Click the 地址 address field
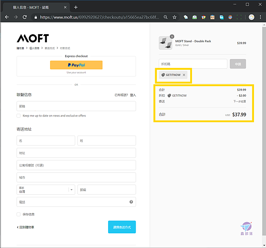Screen dimensions: 266x248 (x=76, y=153)
